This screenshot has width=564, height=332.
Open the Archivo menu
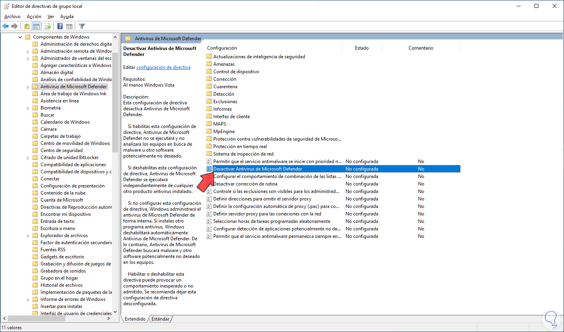click(x=12, y=17)
